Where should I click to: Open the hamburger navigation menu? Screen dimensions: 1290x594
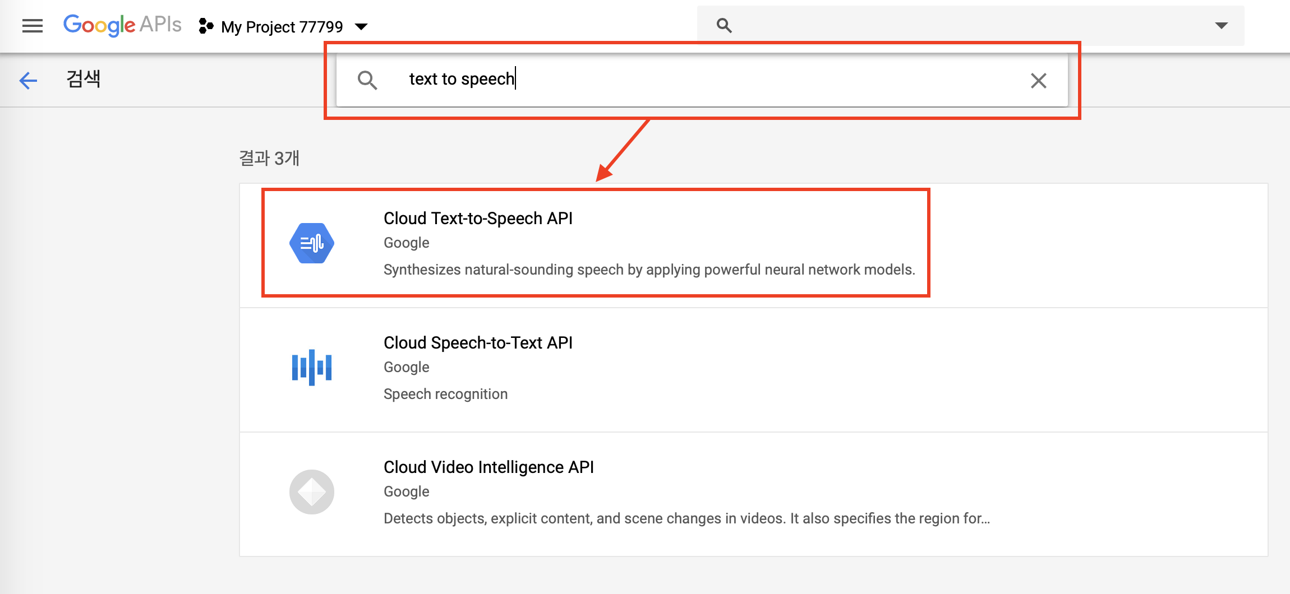click(33, 26)
